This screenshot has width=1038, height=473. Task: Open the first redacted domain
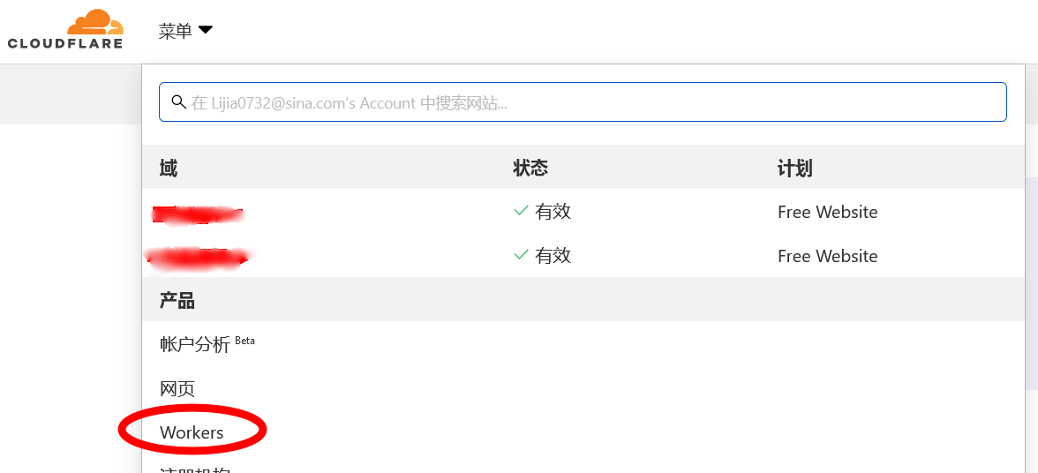tap(198, 213)
